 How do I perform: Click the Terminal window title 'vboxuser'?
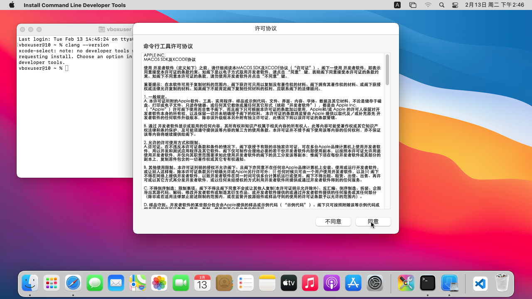(119, 29)
